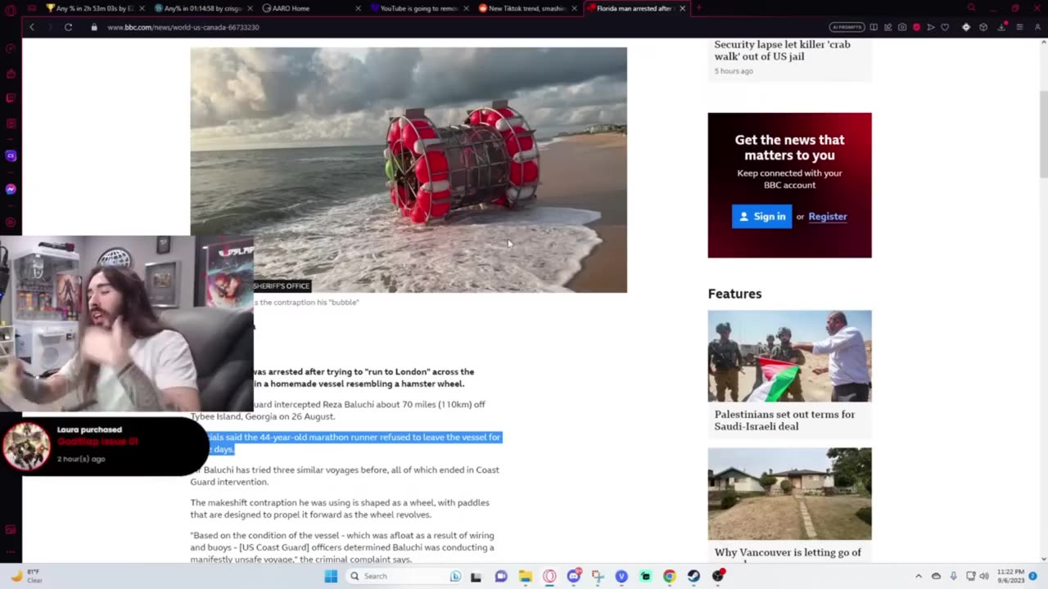Sign in to BBC account
The width and height of the screenshot is (1048, 589).
pos(761,217)
